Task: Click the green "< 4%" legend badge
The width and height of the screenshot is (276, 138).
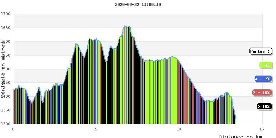Action: pyautogui.click(x=265, y=65)
